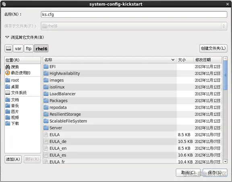Sort by the 修改日期 column header
232x182 pixels.
point(207,60)
